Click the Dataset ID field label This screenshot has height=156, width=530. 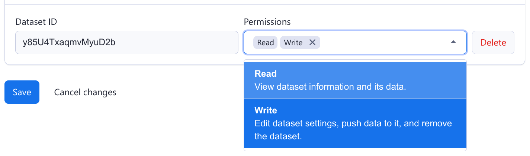36,22
